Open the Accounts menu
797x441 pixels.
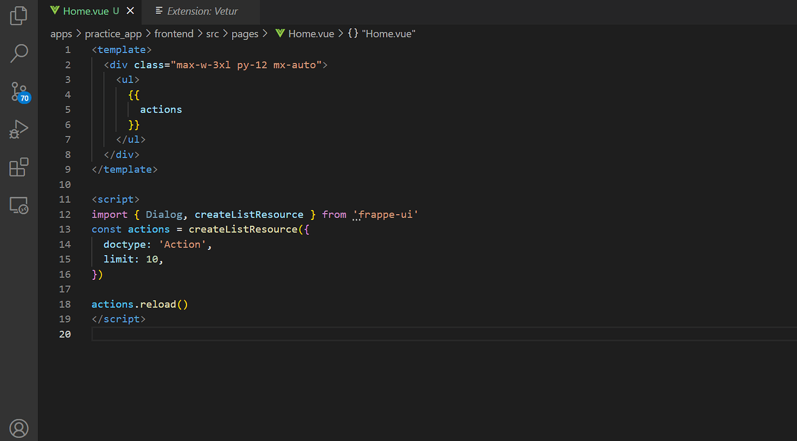(18, 428)
